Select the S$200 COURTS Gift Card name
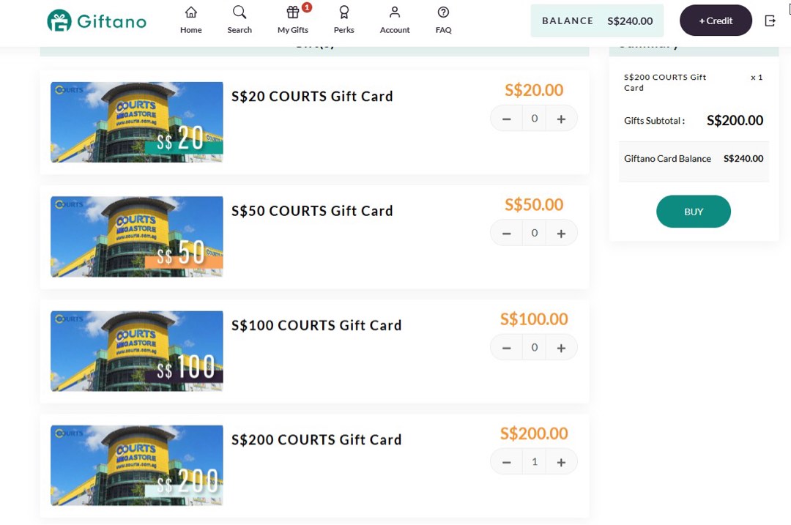 [316, 439]
